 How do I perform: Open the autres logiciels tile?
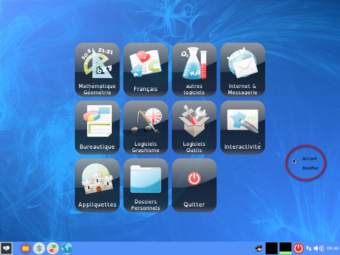(x=194, y=70)
